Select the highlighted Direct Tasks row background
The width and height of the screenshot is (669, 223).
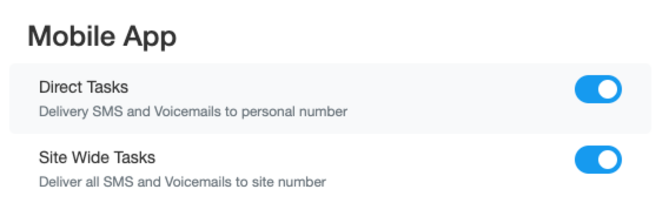point(330,99)
